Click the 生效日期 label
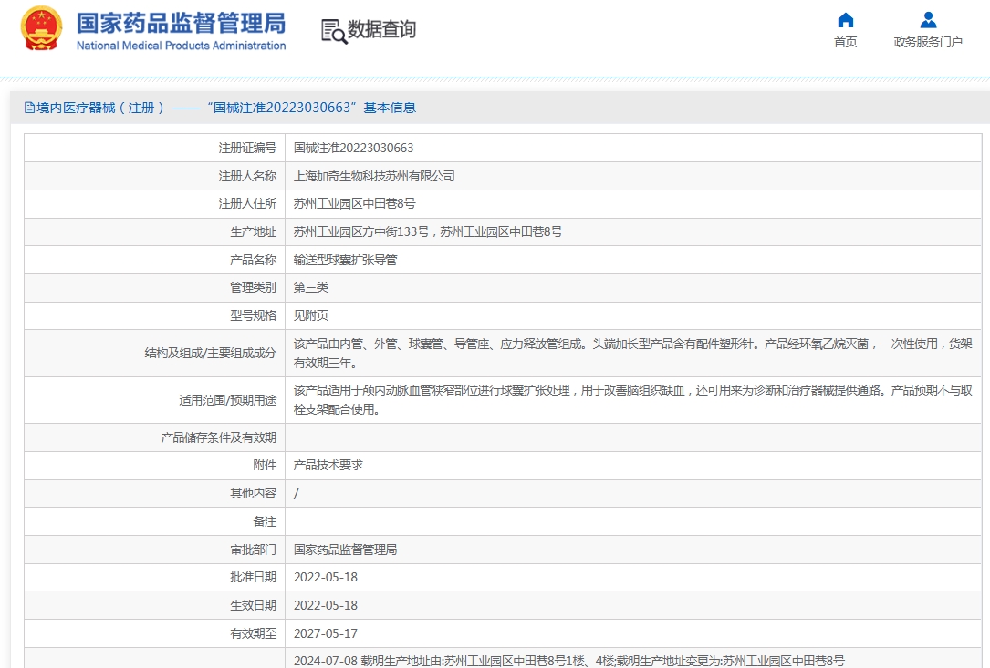The height and width of the screenshot is (668, 990). click(x=253, y=605)
